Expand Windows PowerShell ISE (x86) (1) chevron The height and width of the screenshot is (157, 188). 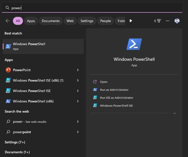click(78, 80)
